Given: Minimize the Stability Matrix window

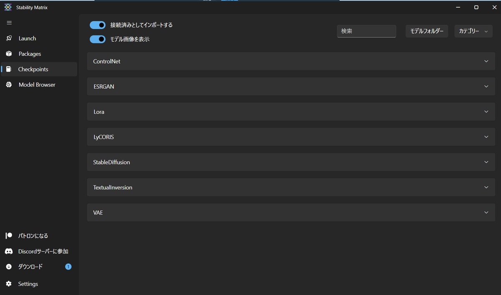Looking at the screenshot, I should coord(458,7).
